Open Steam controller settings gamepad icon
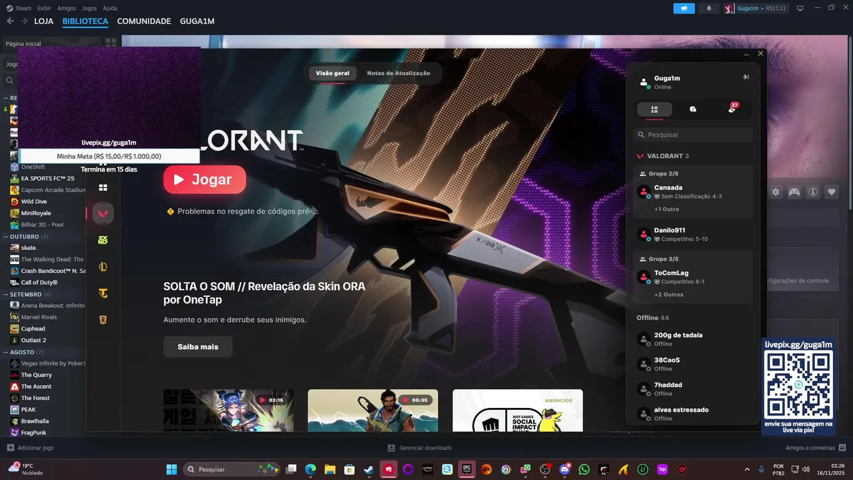 pyautogui.click(x=794, y=192)
